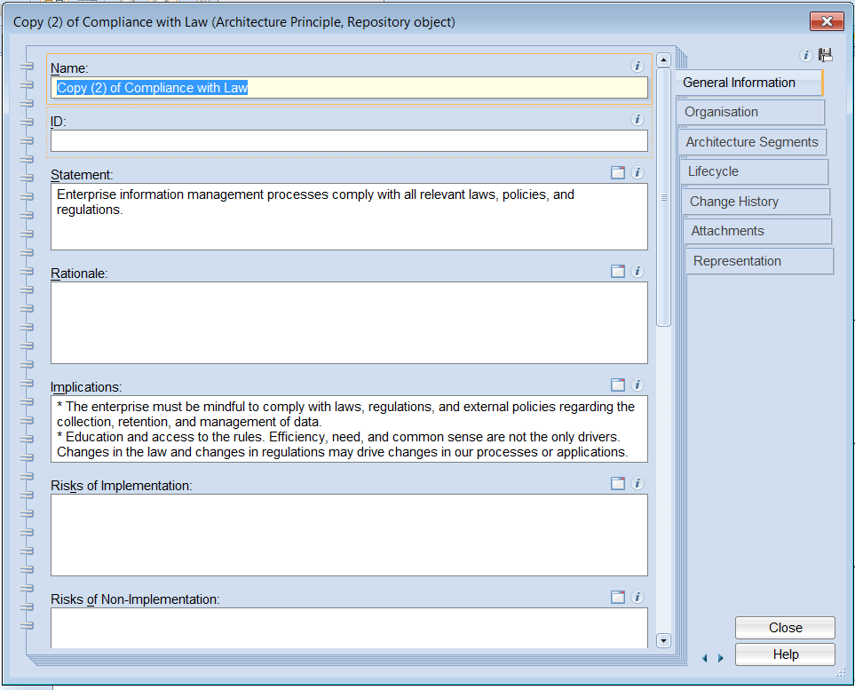Click the "Implications:" label
The image size is (855, 690).
tap(86, 386)
